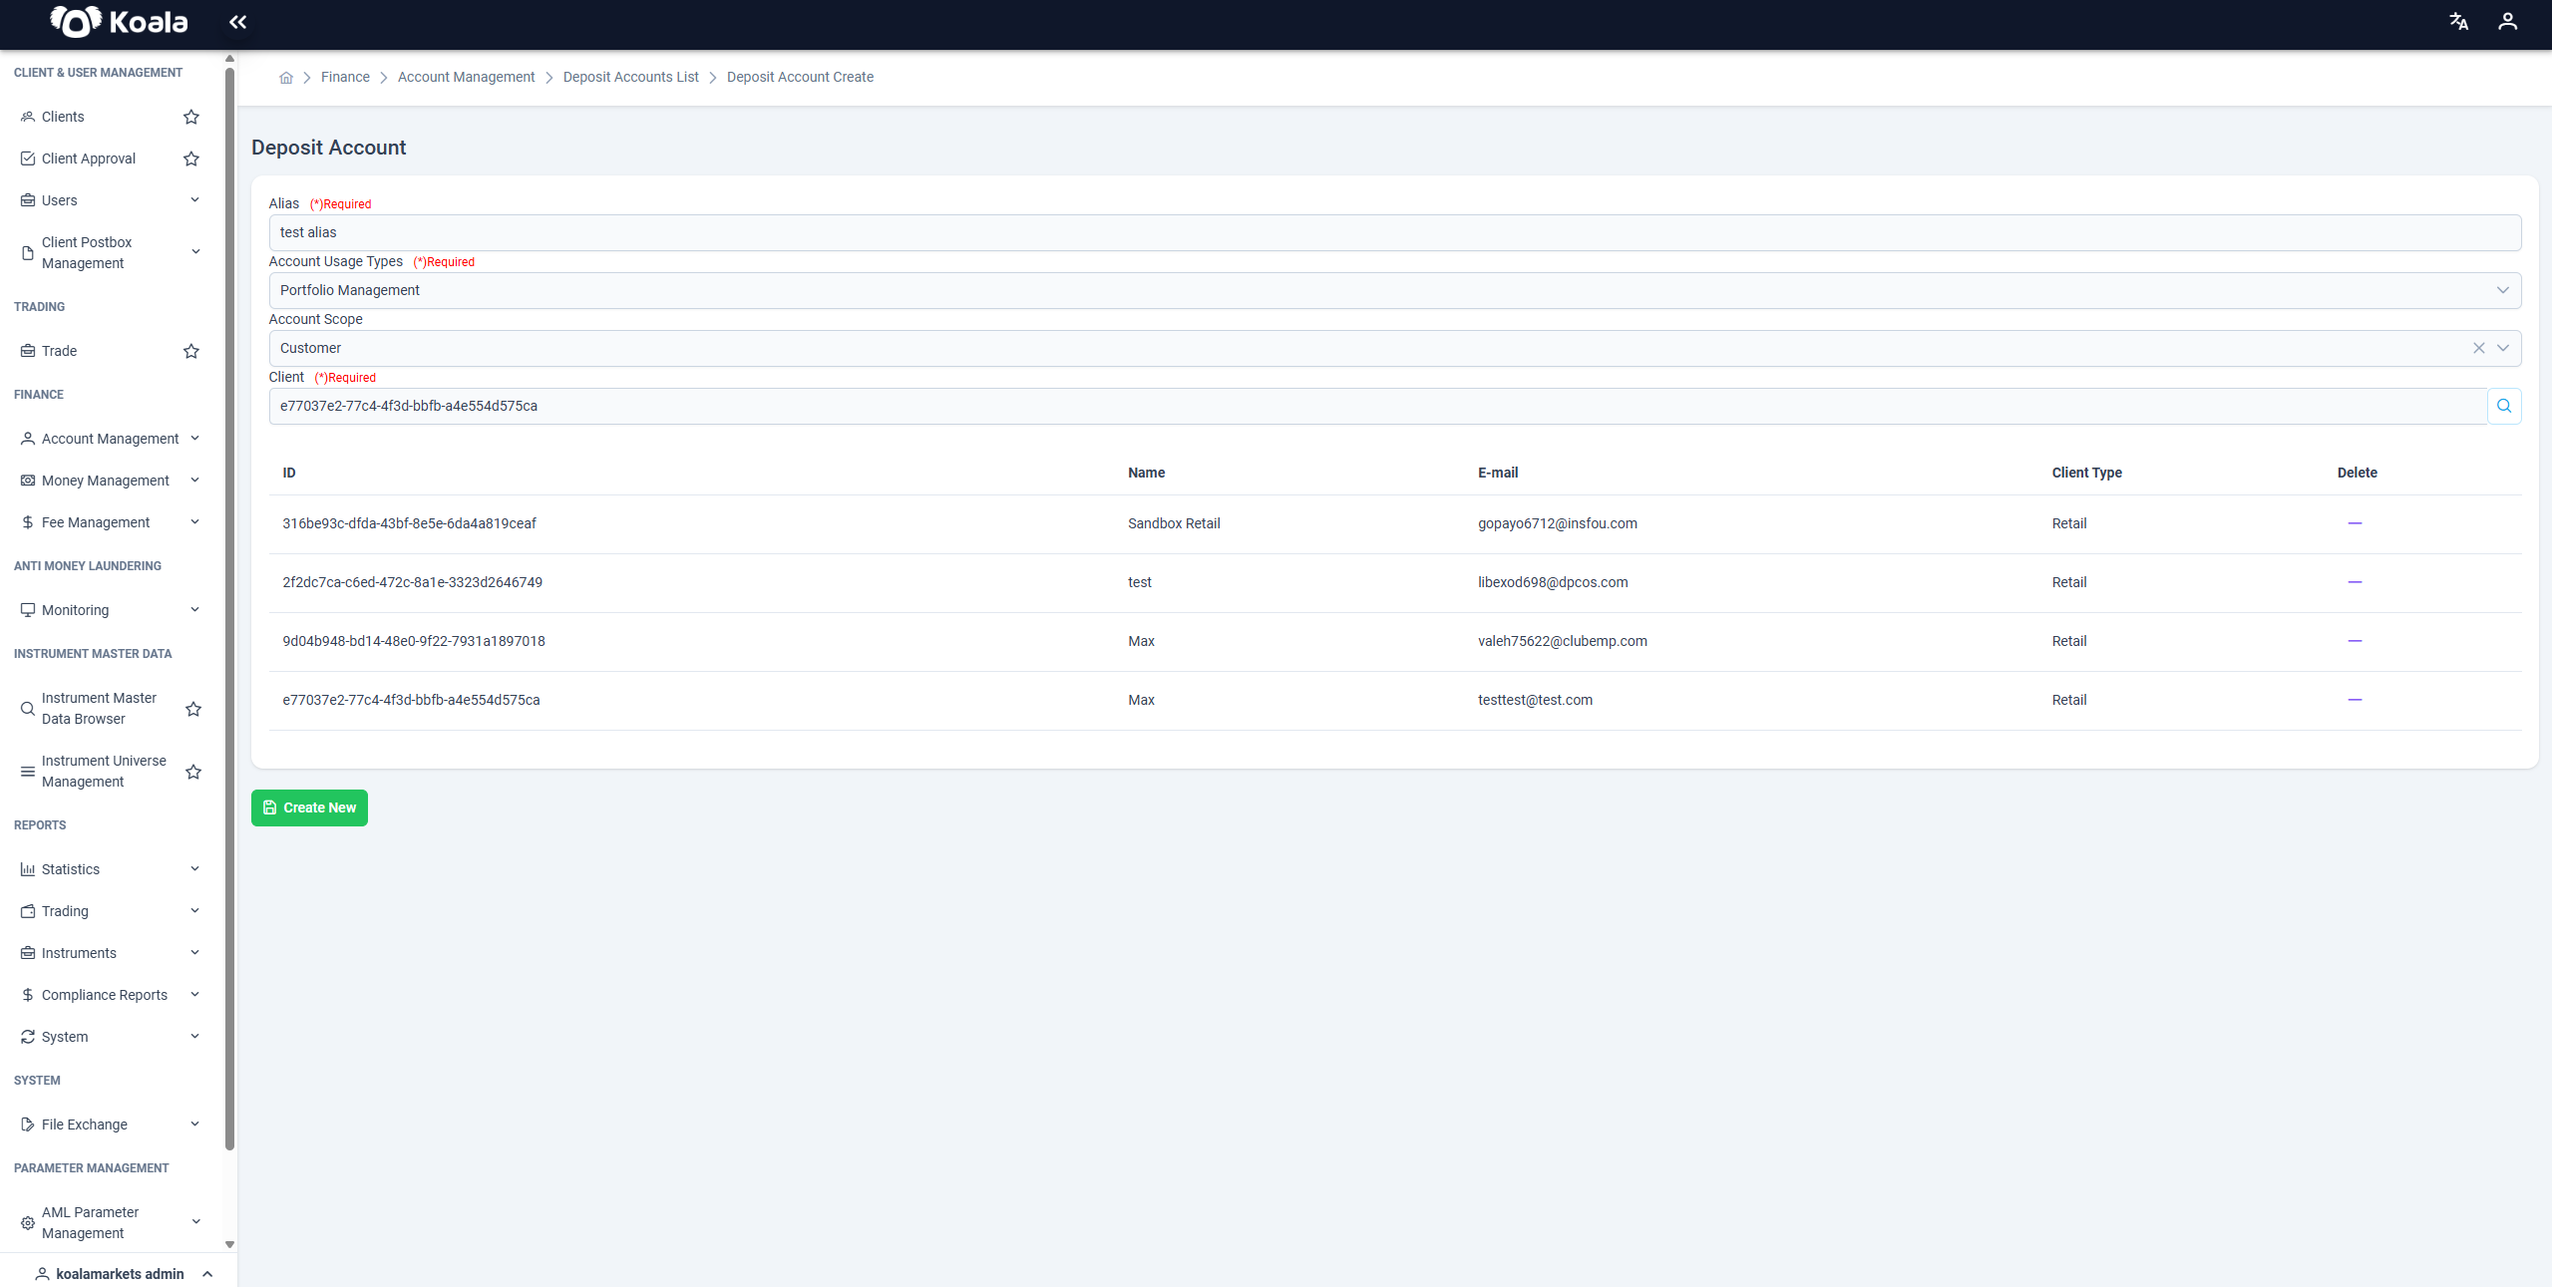Go to Finance breadcrumb link
This screenshot has width=2552, height=1287.
(x=345, y=77)
